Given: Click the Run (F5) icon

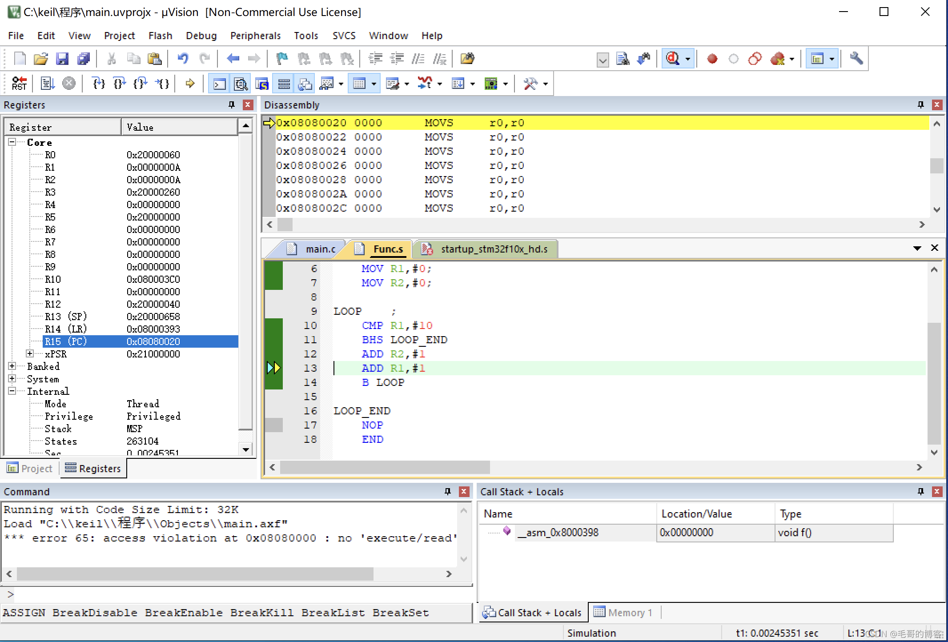Looking at the screenshot, I should click(x=47, y=84).
